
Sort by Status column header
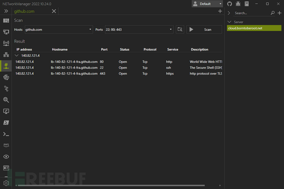pyautogui.click(x=125, y=49)
